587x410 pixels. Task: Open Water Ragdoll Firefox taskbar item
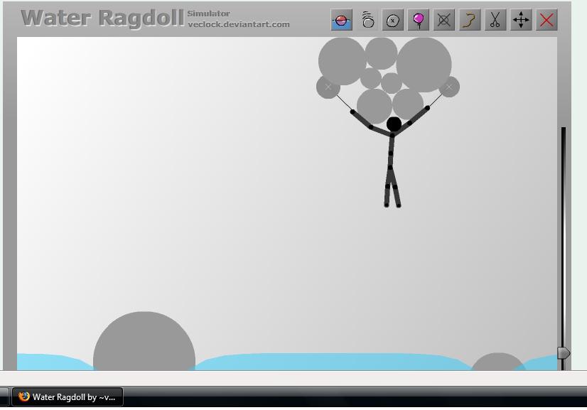click(x=68, y=397)
